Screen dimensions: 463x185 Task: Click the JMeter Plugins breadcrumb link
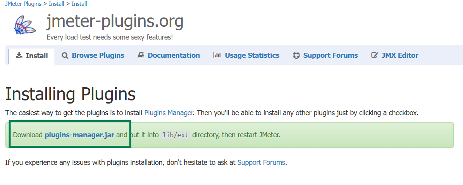[23, 4]
